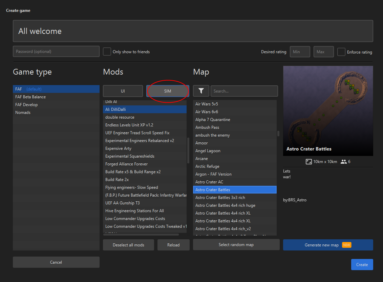
Task: Open the map filter funnel icon
Action: [201, 91]
